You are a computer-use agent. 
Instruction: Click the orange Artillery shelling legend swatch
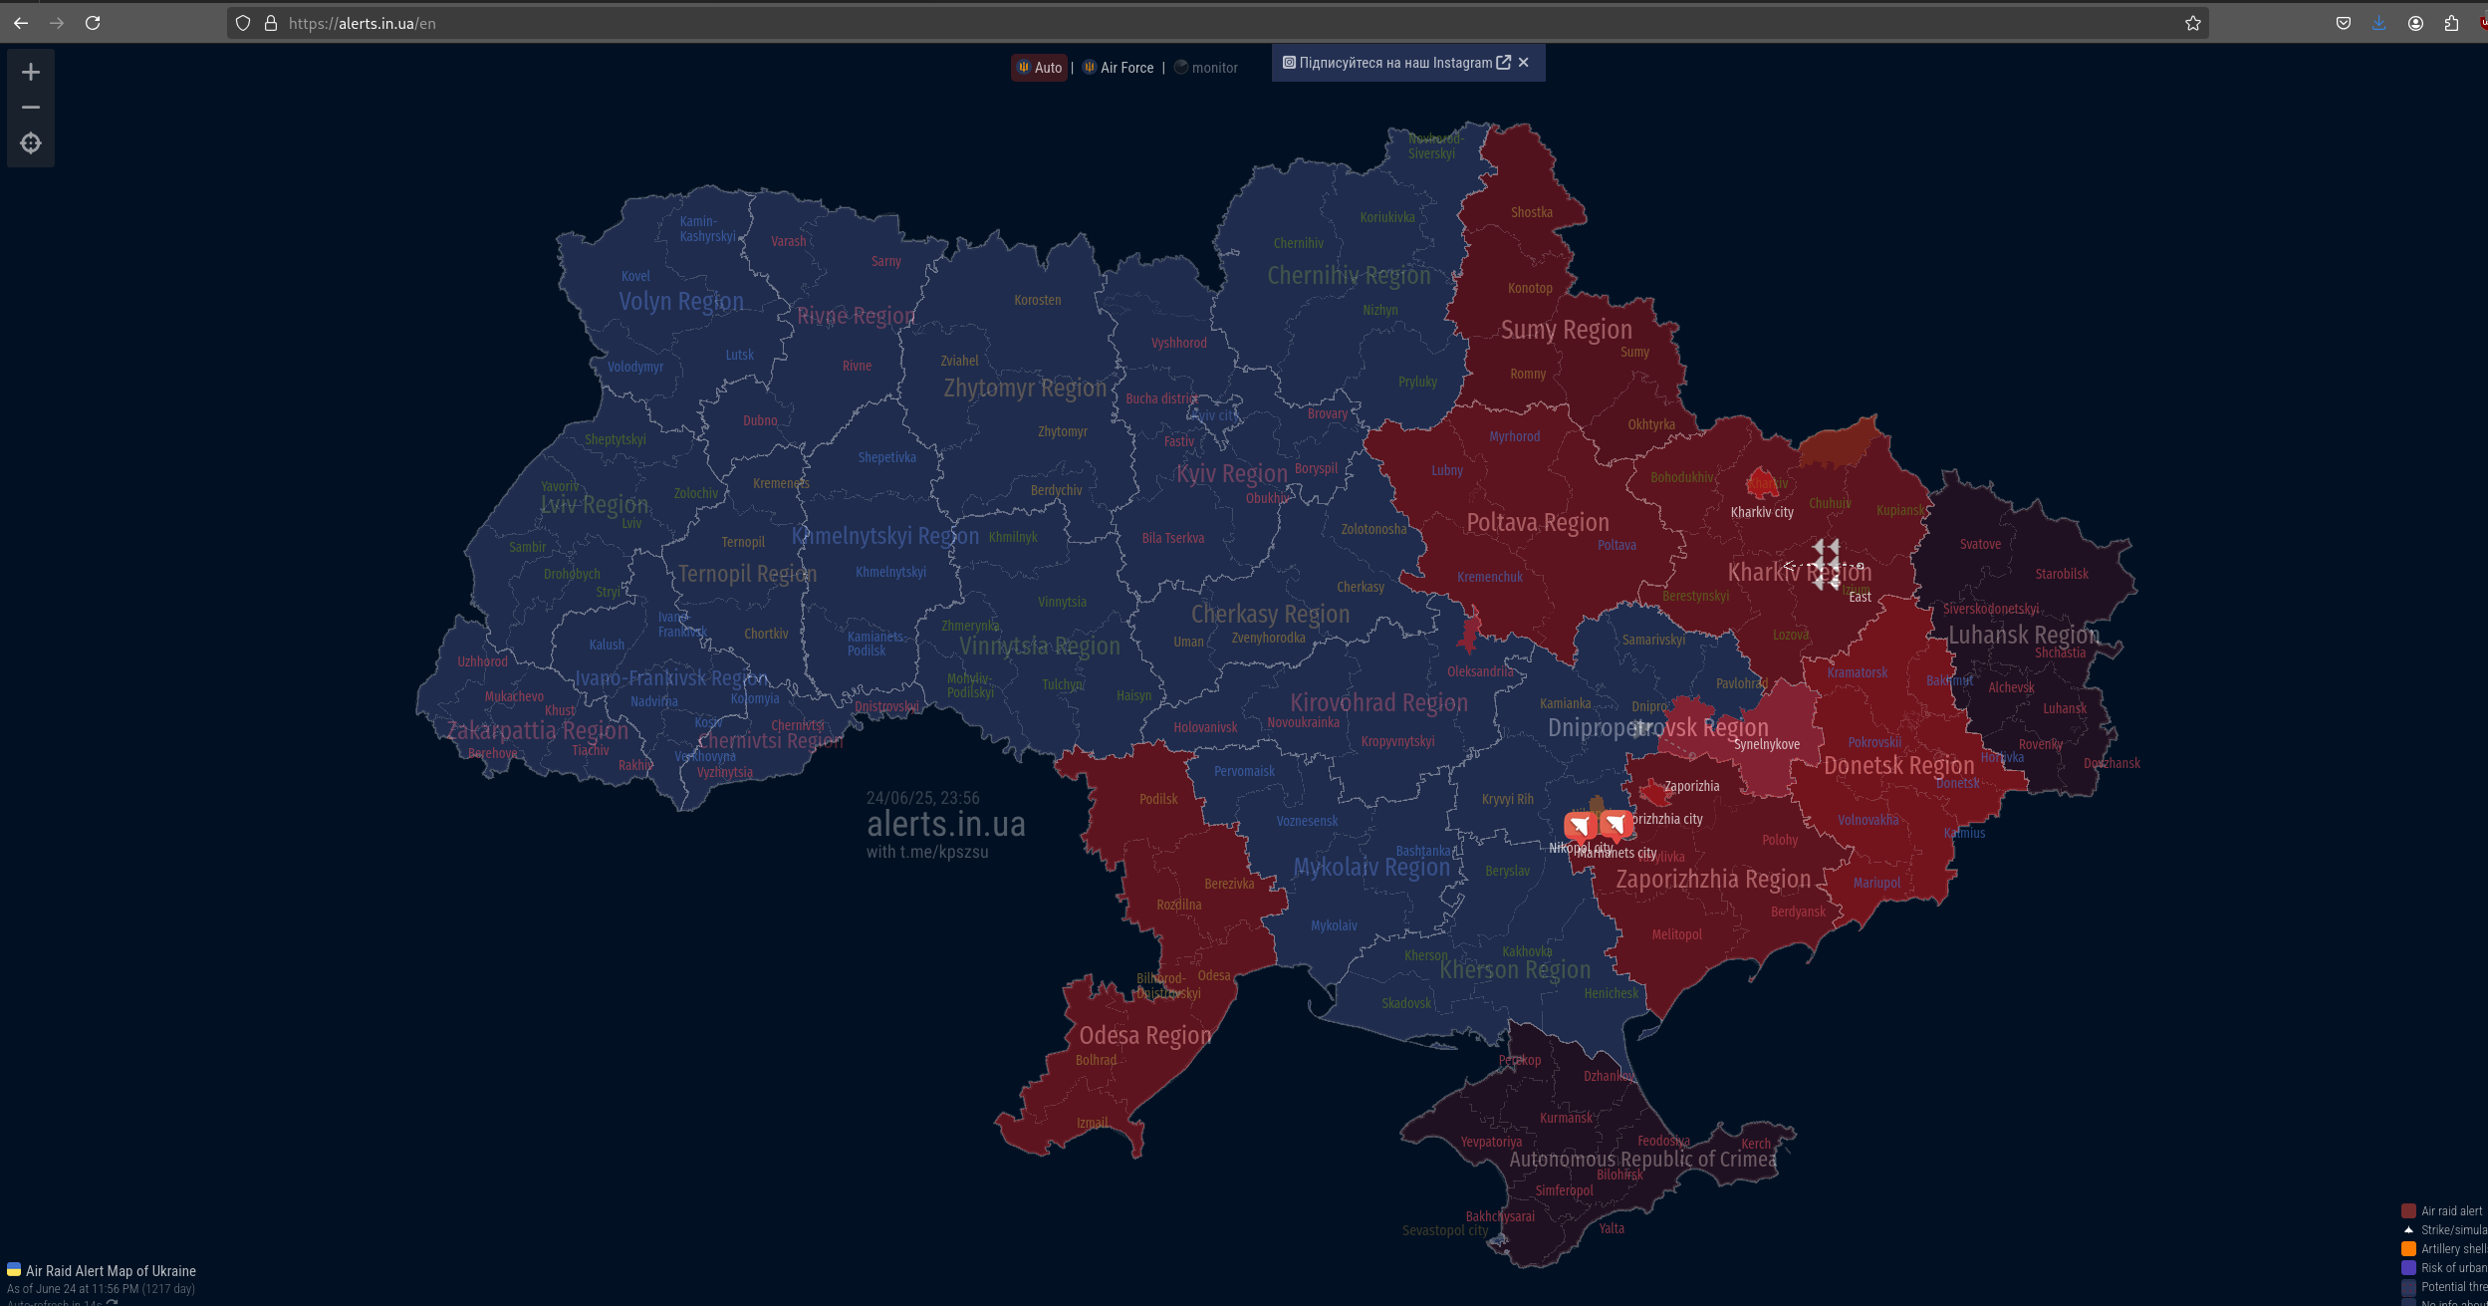click(x=2408, y=1248)
